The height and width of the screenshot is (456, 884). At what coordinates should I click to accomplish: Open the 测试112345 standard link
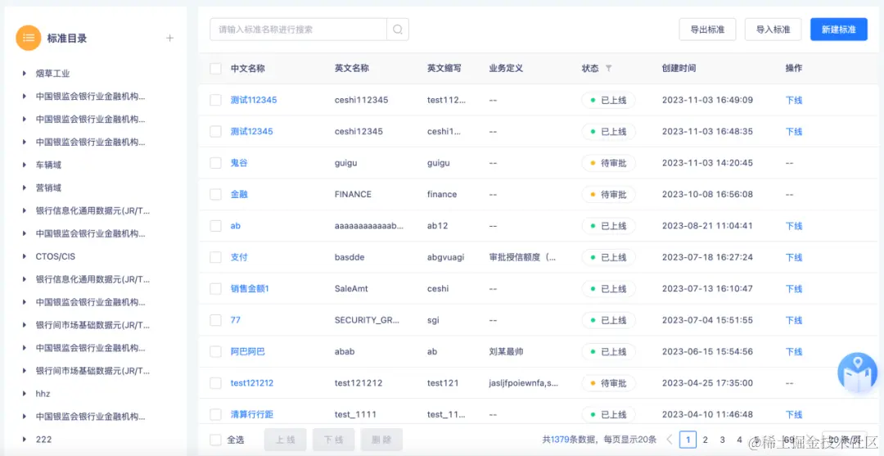(254, 101)
